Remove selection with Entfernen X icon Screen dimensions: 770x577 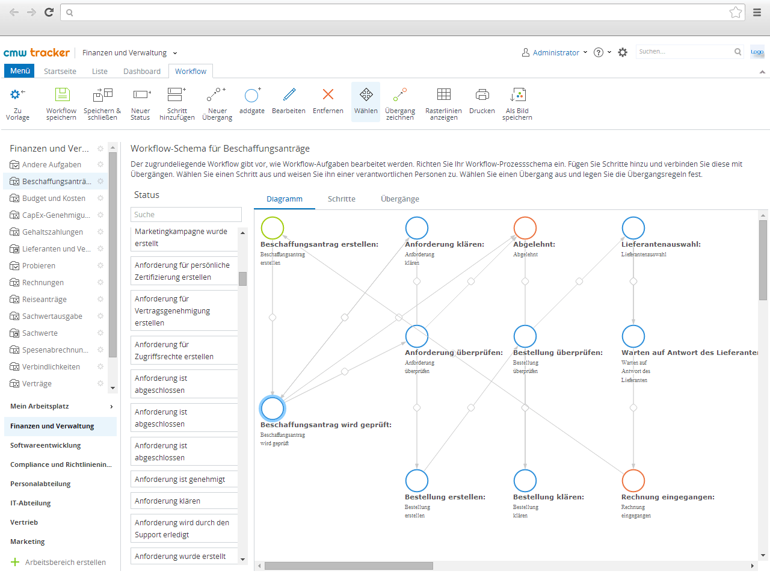point(328,94)
